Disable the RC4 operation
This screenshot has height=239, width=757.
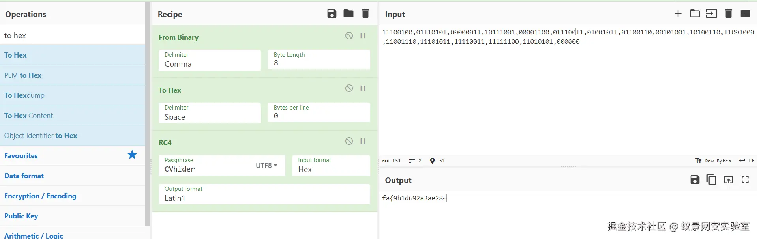pyautogui.click(x=349, y=141)
